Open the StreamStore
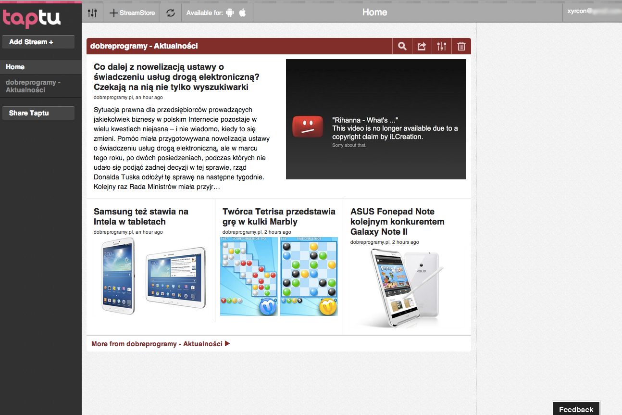The height and width of the screenshot is (415, 622). click(132, 13)
